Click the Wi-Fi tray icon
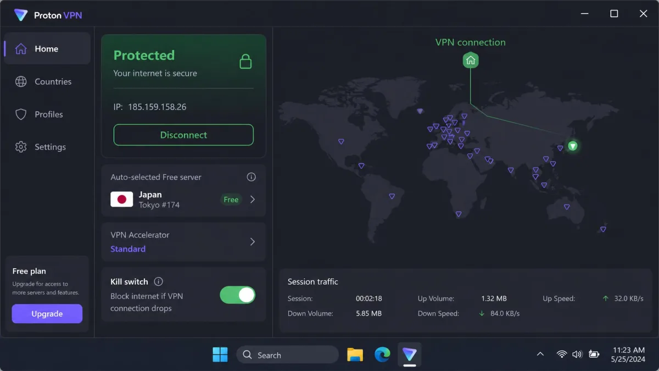The image size is (659, 371). (x=561, y=355)
